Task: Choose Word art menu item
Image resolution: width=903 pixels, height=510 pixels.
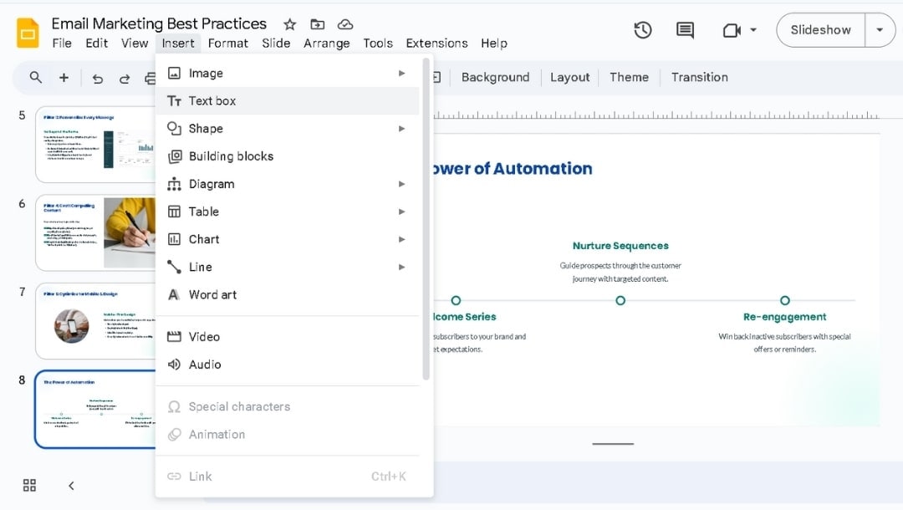Action: pyautogui.click(x=212, y=294)
